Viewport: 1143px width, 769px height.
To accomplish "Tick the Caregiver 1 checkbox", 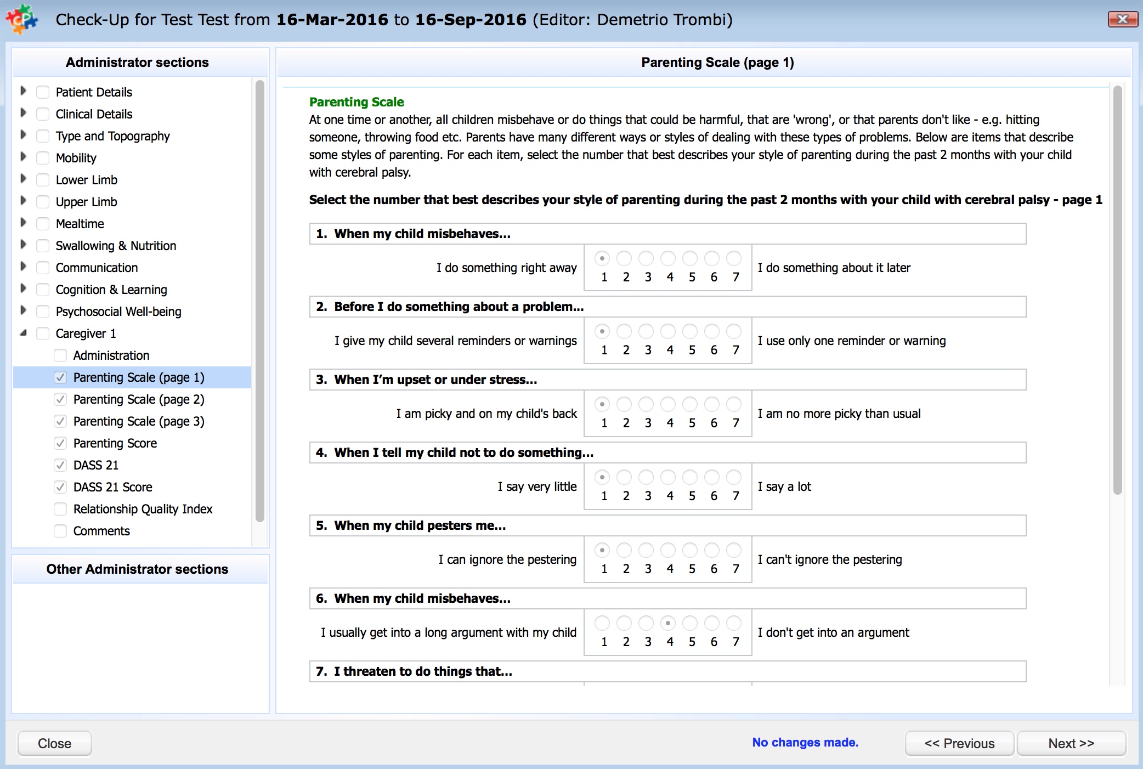I will pos(43,333).
